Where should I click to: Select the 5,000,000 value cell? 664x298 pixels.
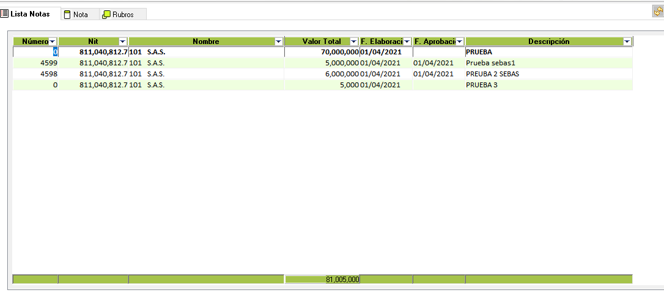(x=322, y=63)
